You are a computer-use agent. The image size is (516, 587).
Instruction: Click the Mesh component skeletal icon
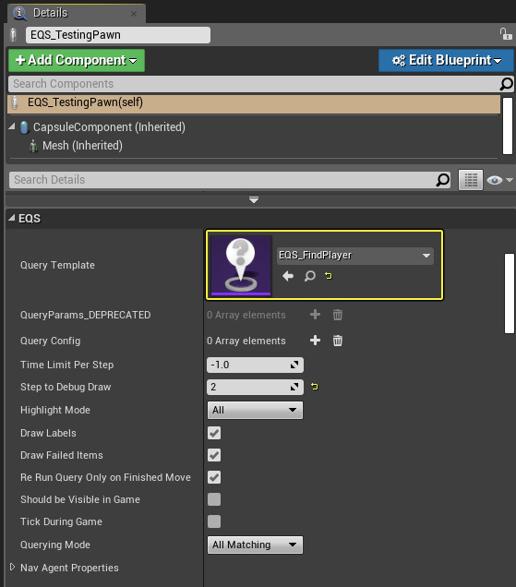pos(33,146)
